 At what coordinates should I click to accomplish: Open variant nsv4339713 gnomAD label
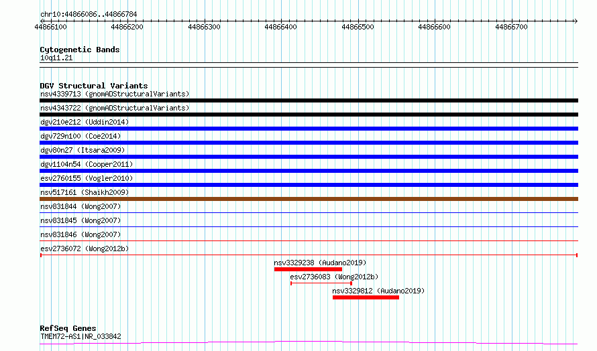[115, 94]
